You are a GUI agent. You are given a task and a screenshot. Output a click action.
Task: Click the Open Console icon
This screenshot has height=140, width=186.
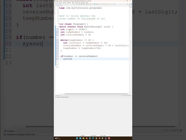(126, 95)
